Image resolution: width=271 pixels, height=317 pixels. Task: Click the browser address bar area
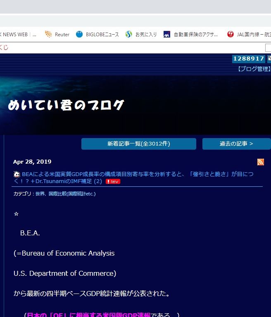(135, 21)
